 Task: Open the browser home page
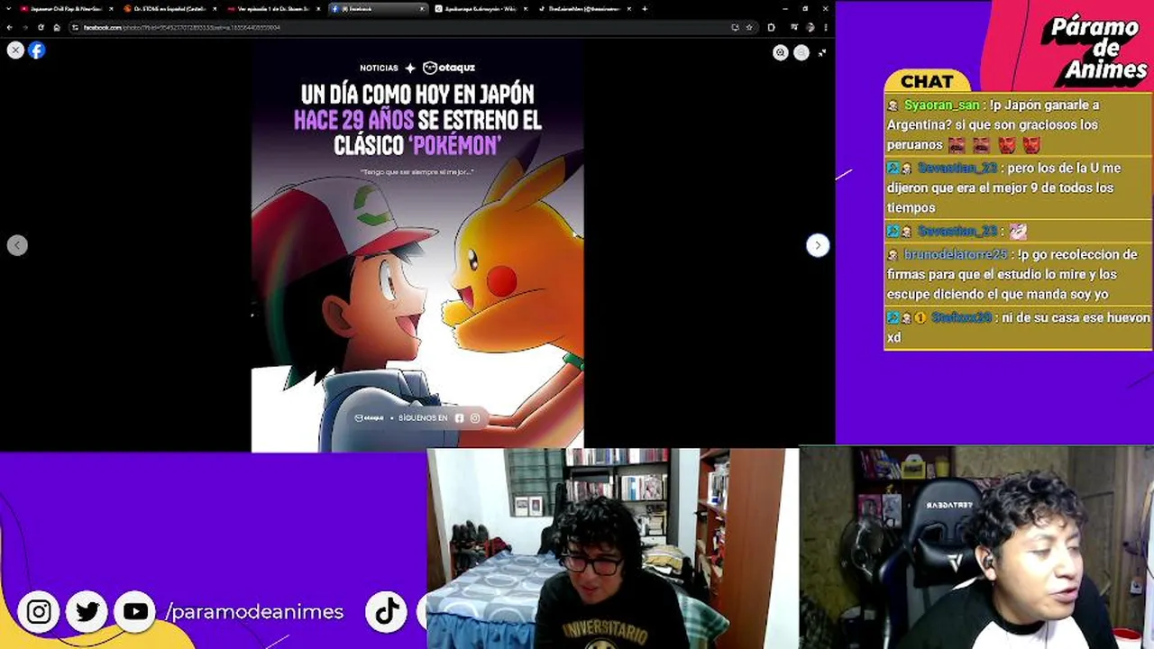point(56,27)
